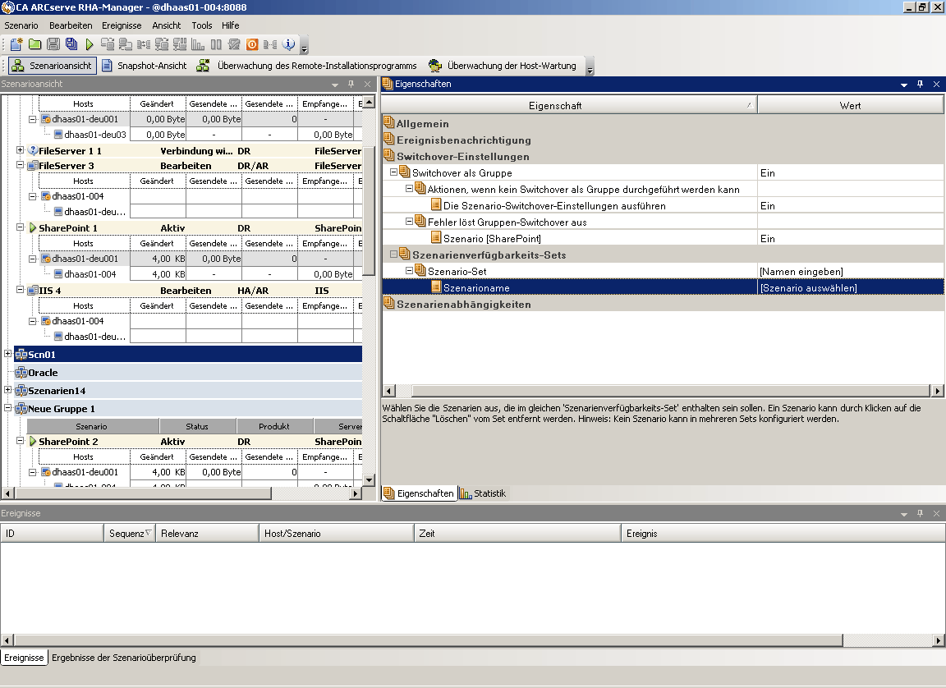Open the Ansicht menu
Image resolution: width=946 pixels, height=688 pixels.
[x=167, y=25]
